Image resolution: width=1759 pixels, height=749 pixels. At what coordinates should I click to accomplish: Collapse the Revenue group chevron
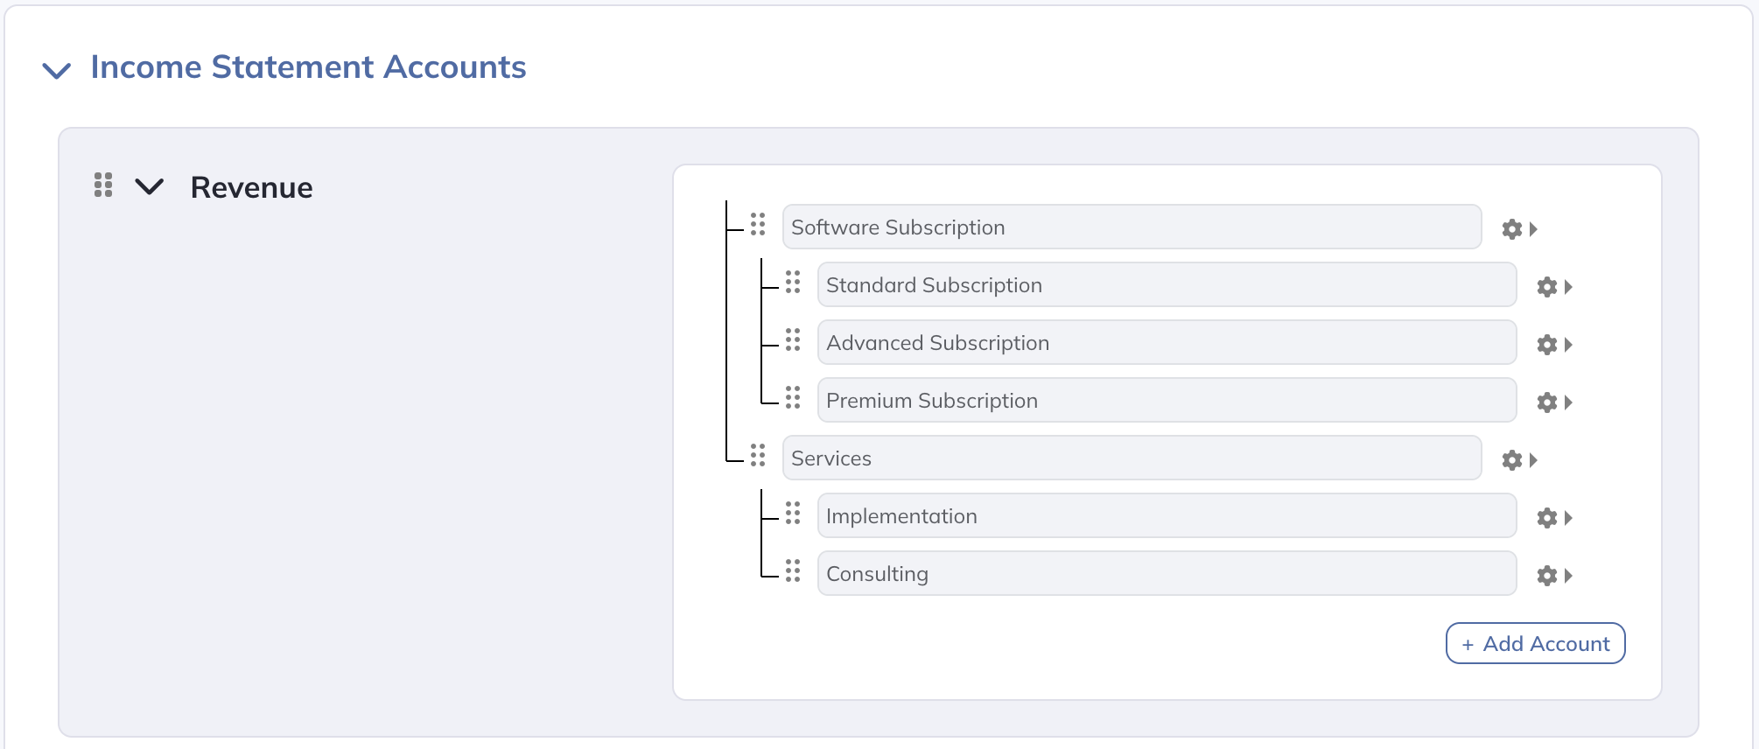coord(150,186)
